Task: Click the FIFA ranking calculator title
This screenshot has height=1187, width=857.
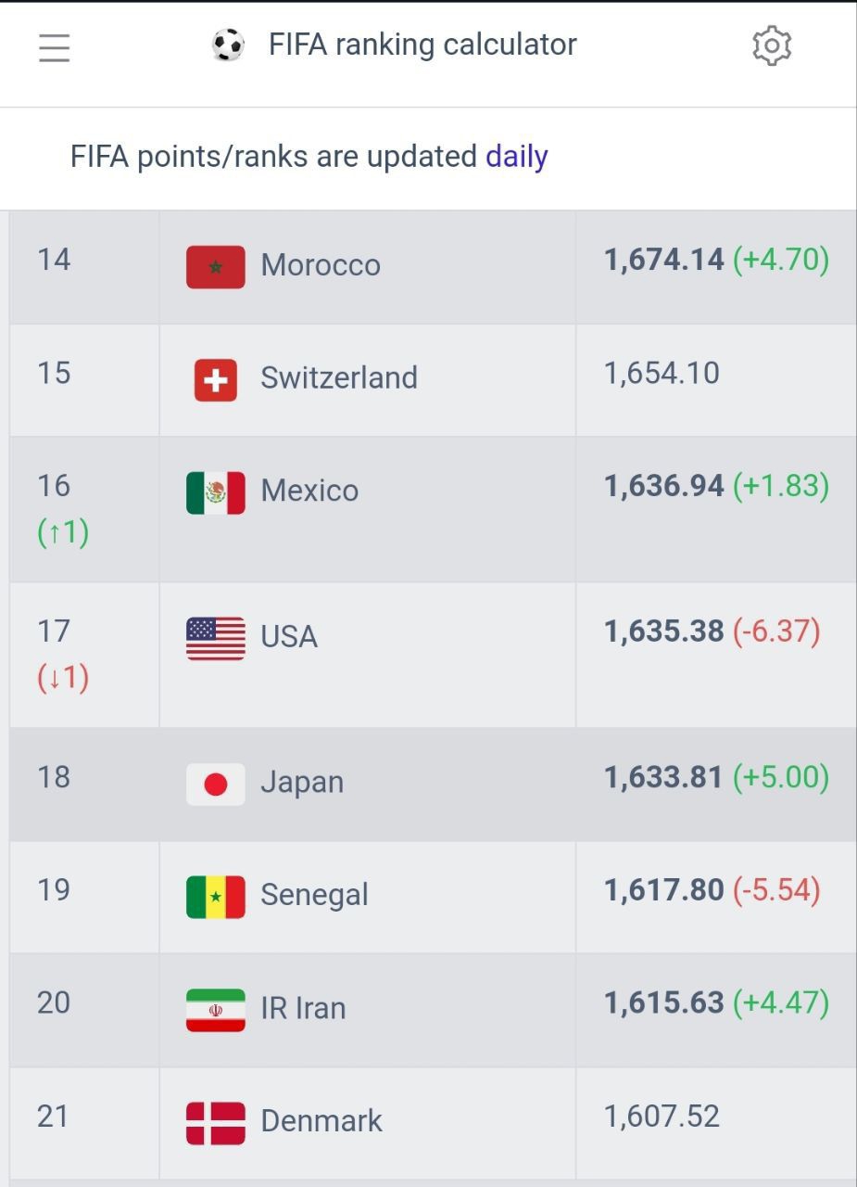Action: (422, 45)
